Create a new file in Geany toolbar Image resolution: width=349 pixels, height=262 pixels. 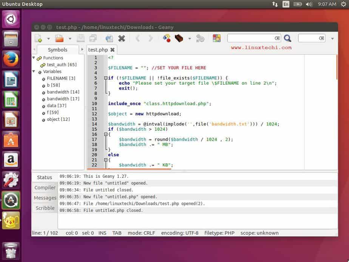38,39
